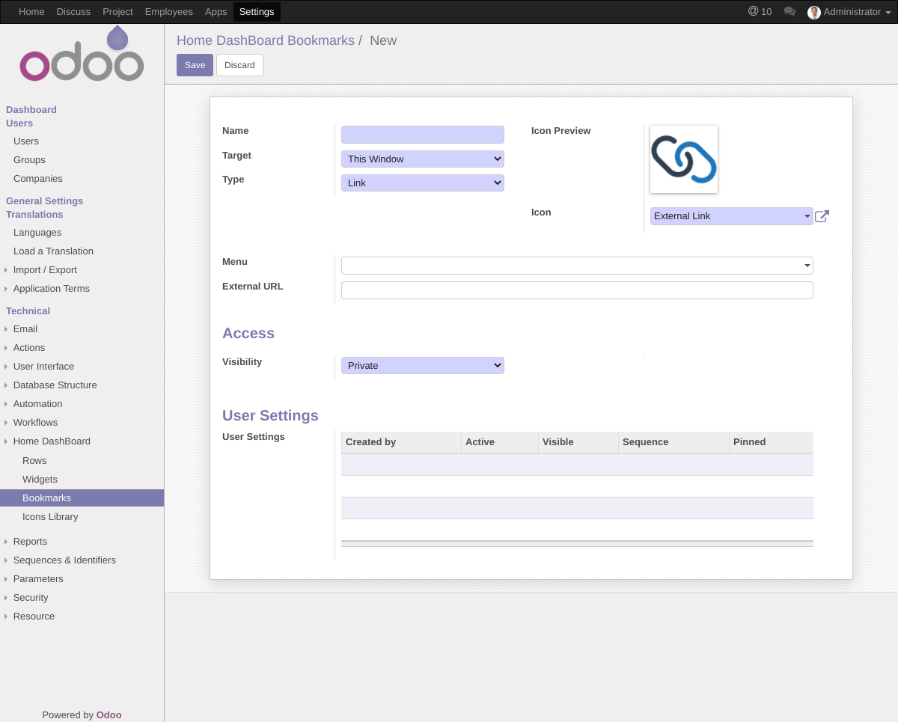The width and height of the screenshot is (898, 722).
Task: Save the new bookmark record
Action: [195, 65]
